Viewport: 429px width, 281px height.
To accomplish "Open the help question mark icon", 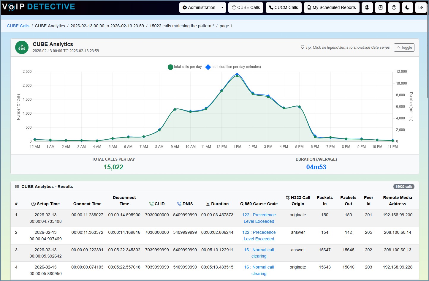I will click(x=394, y=7).
